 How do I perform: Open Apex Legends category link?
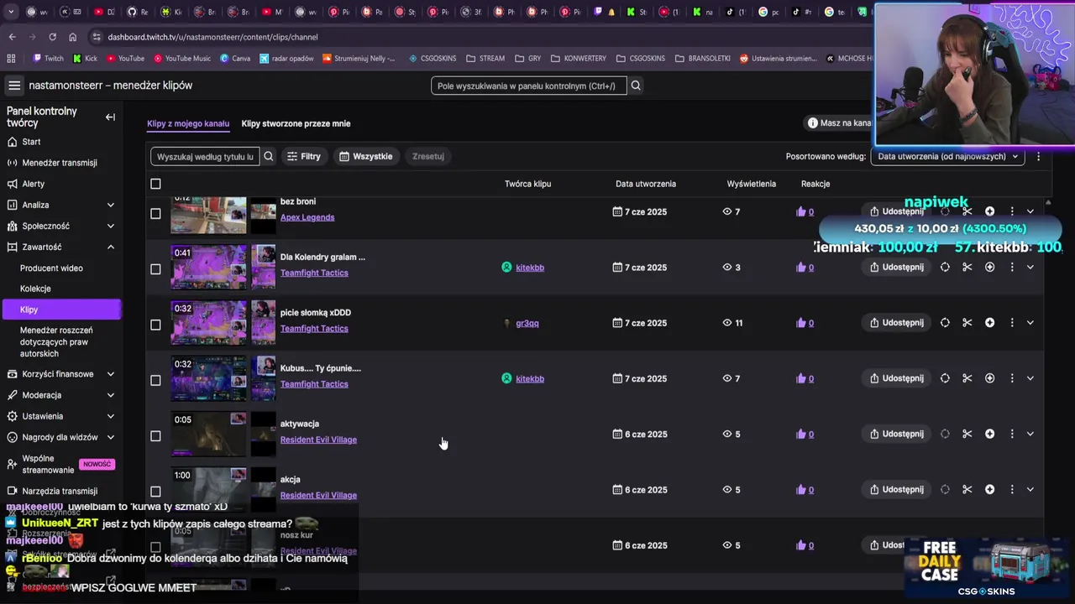tap(307, 217)
